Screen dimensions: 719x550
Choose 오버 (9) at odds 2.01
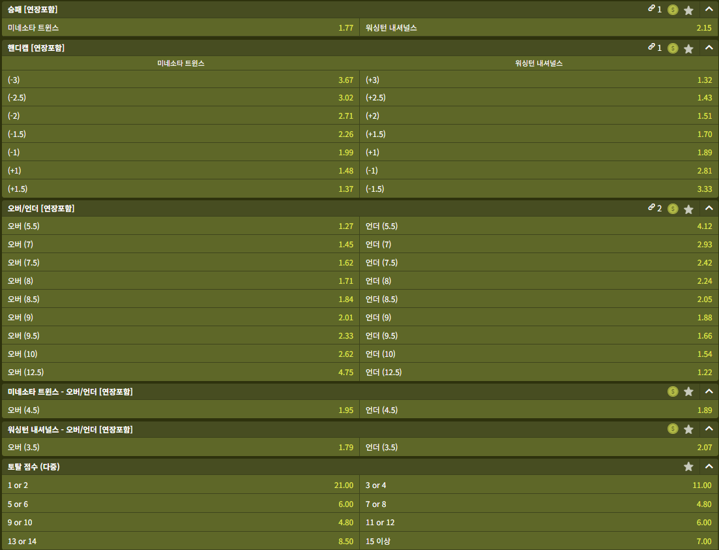181,317
